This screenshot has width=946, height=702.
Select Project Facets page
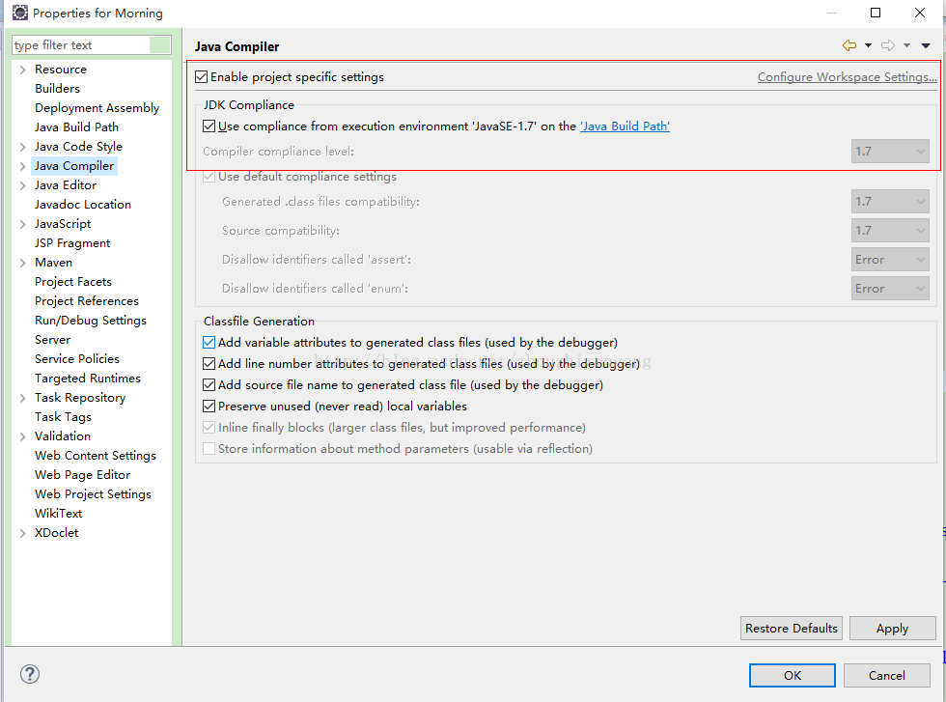[x=73, y=282]
